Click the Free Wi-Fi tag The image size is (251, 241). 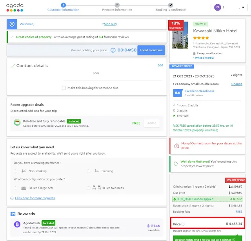point(200,24)
